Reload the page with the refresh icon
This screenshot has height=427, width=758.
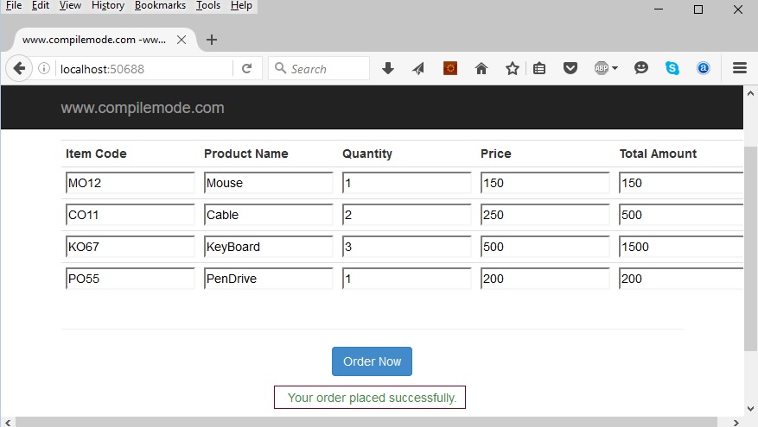click(246, 69)
